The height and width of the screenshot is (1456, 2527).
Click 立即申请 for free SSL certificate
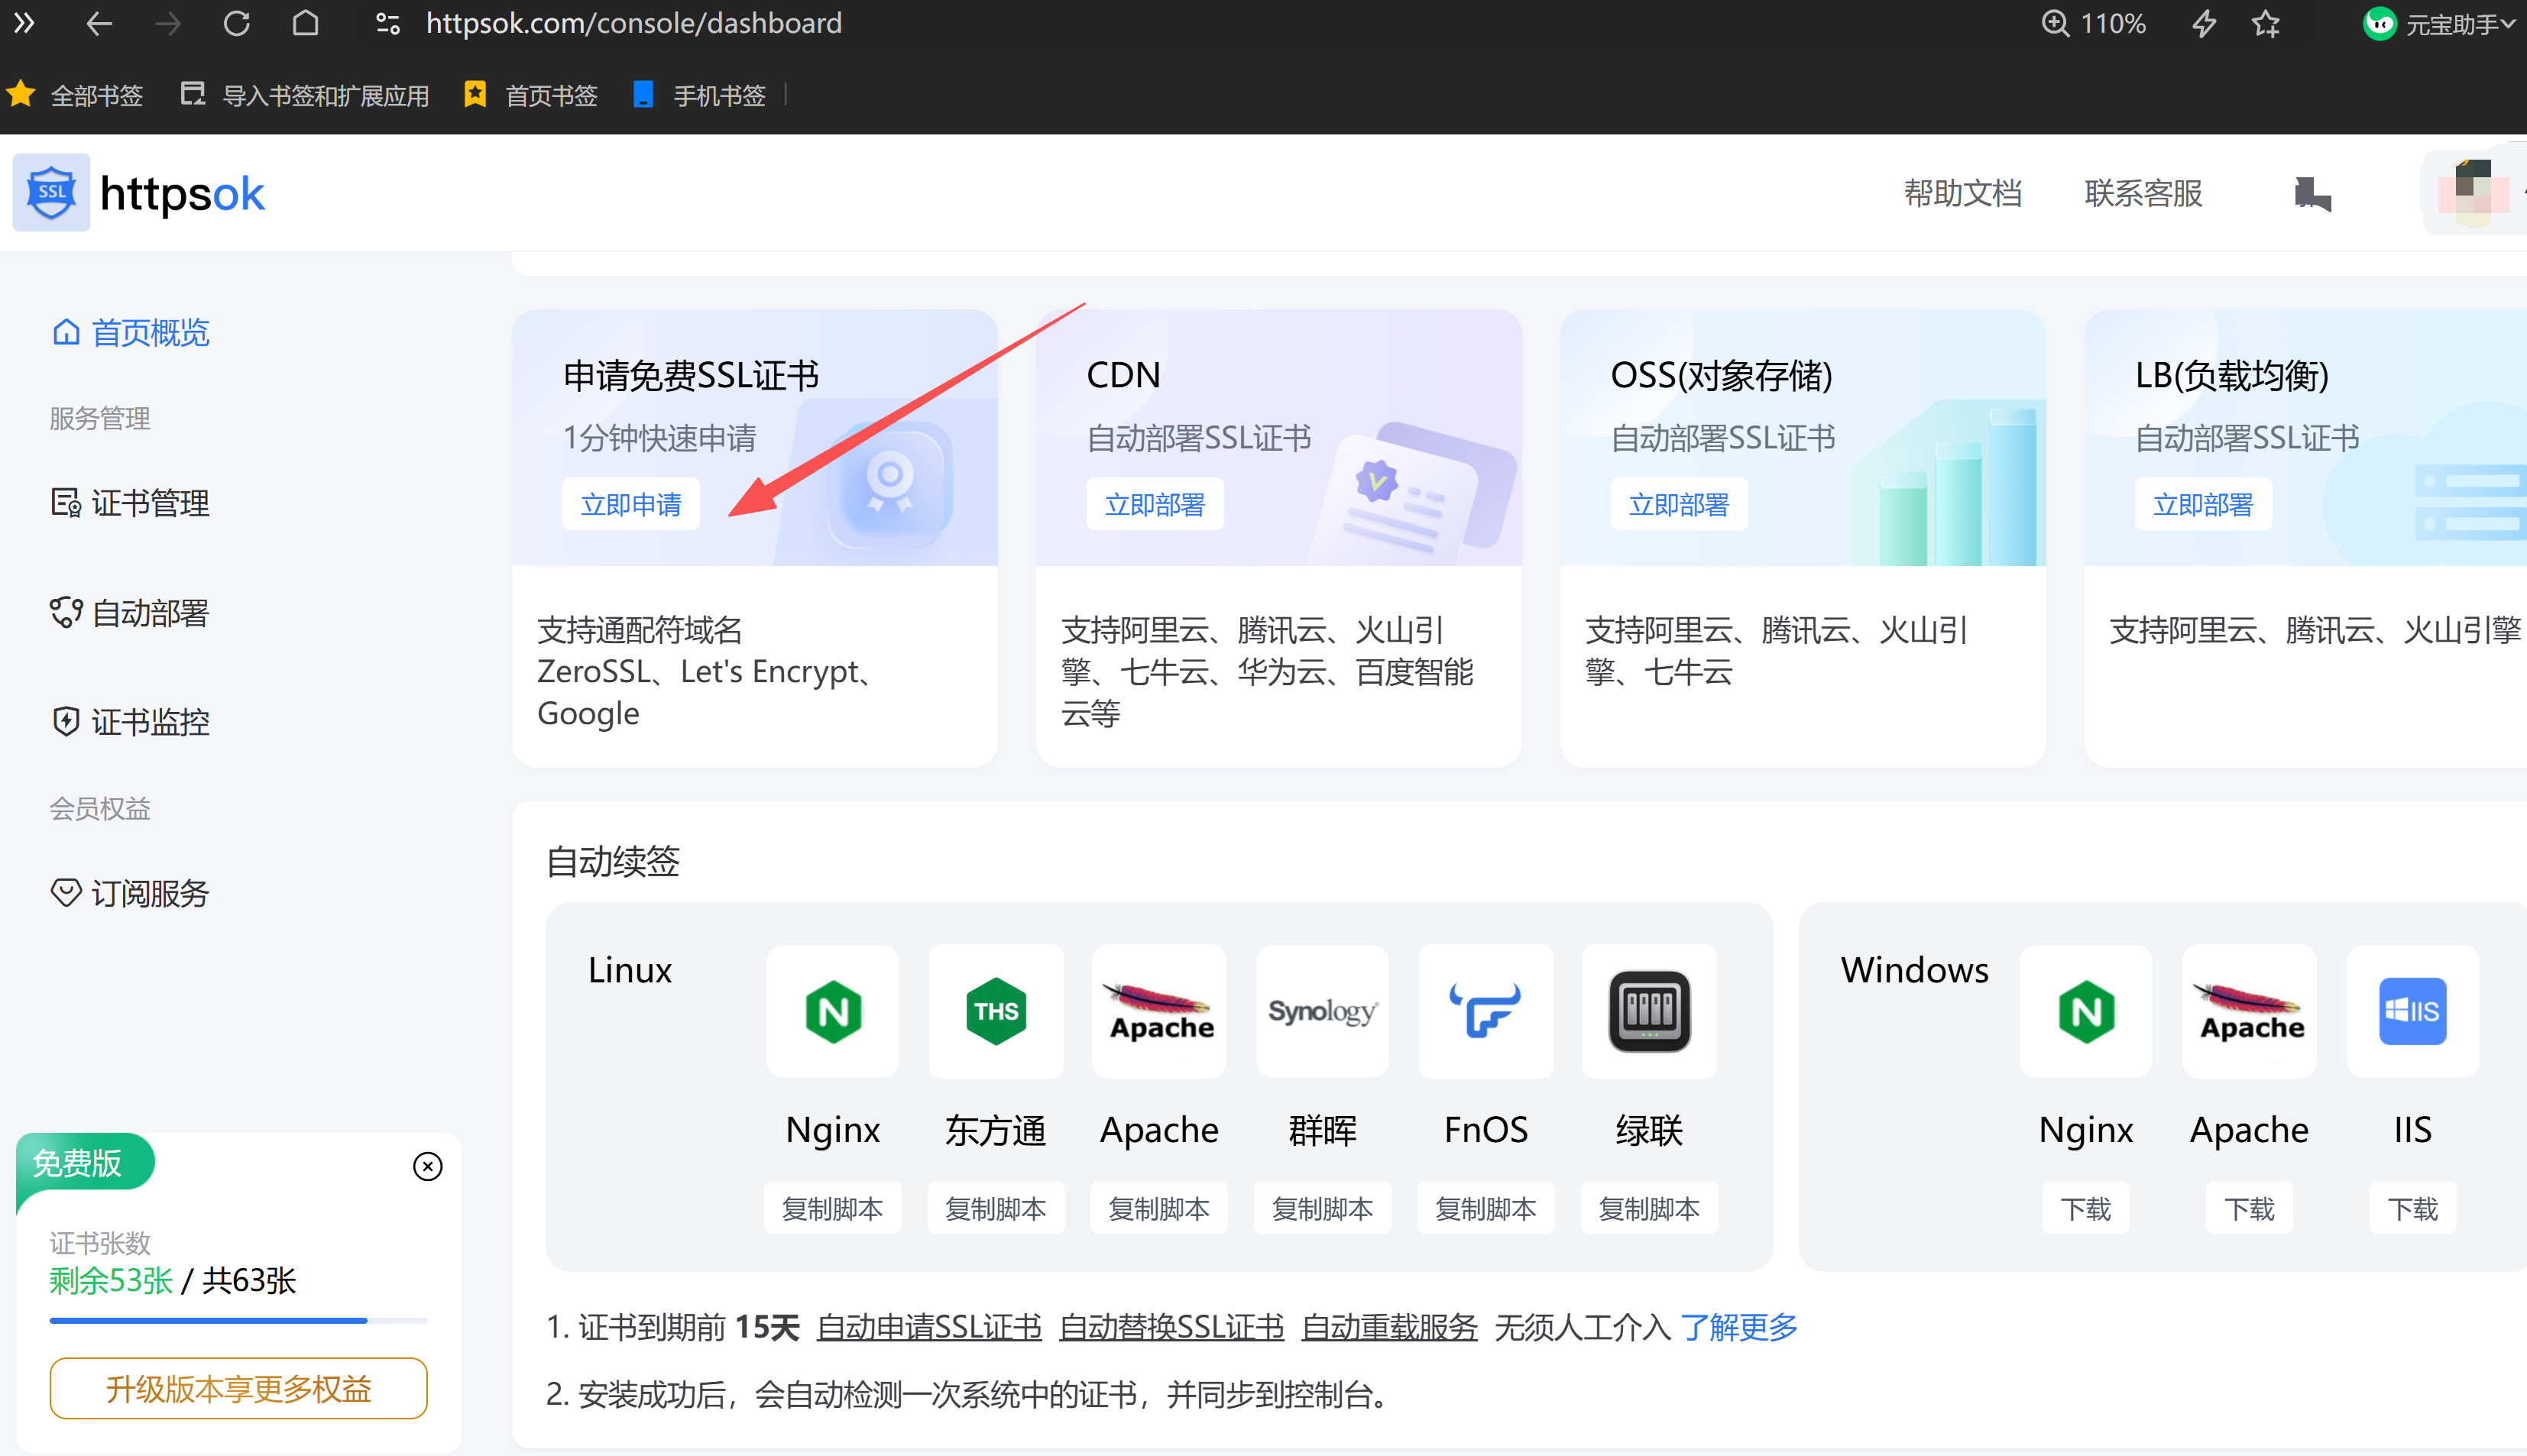(x=631, y=504)
